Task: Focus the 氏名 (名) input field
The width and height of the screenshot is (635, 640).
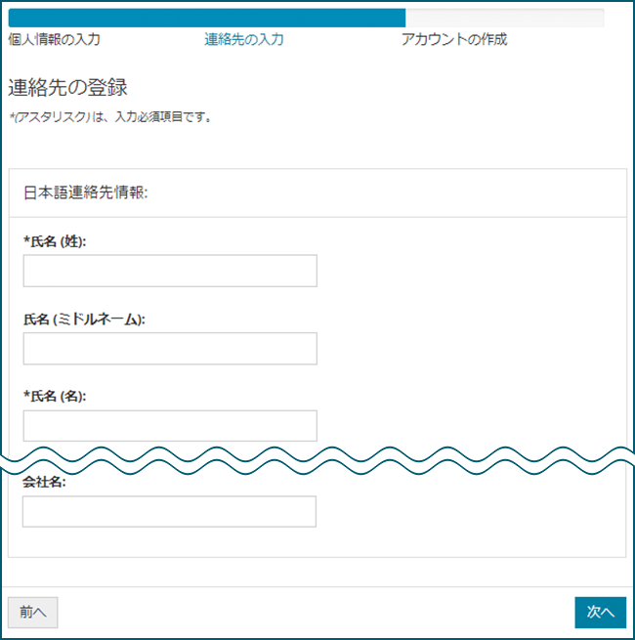Action: pos(170,426)
